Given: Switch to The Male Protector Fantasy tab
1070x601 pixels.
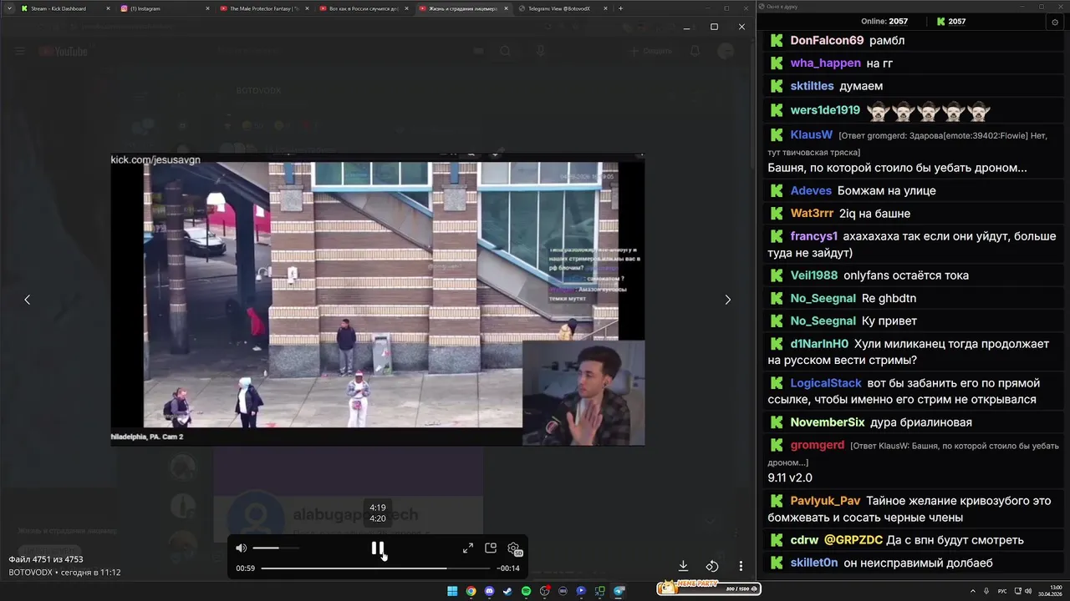Looking at the screenshot, I should 264,8.
